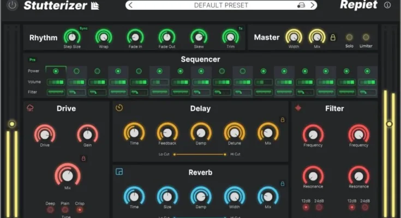Enable the Solo button in Master

tap(349, 37)
